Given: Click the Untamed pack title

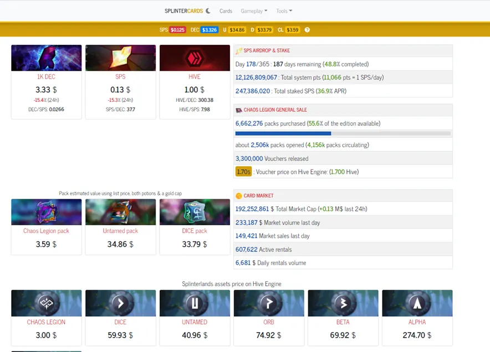Looking at the screenshot, I should [x=120, y=231].
